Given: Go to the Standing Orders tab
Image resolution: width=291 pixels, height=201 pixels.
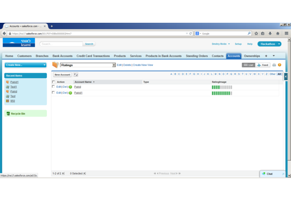Looking at the screenshot, I should 197,56.
